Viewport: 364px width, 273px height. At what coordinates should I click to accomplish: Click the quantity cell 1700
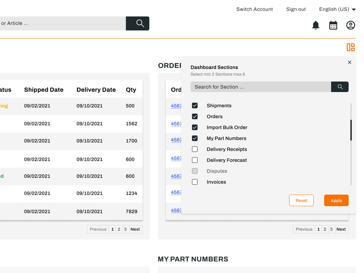pyautogui.click(x=131, y=141)
